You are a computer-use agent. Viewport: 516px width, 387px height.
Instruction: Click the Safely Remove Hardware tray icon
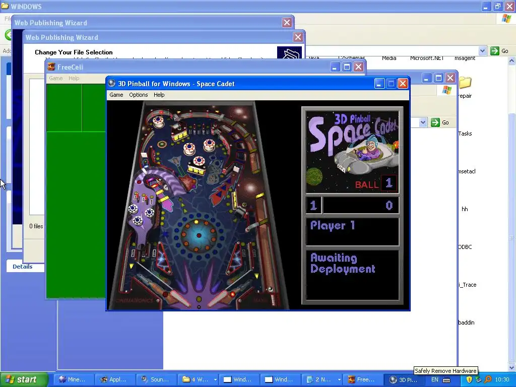point(478,379)
